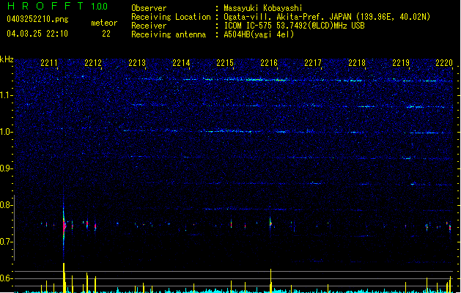Click the meteor echo at 2216

(x=270, y=223)
